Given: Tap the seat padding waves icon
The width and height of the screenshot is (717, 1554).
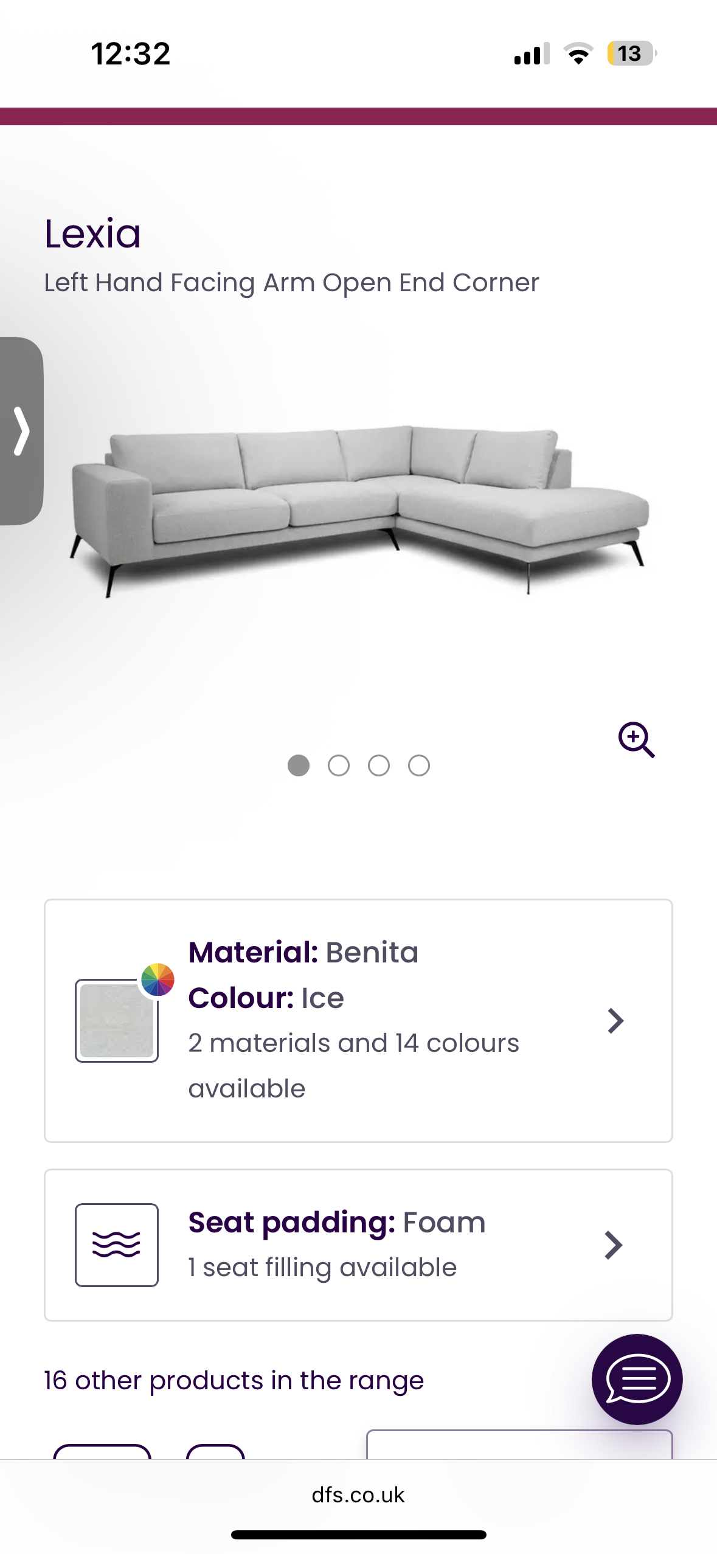Looking at the screenshot, I should (116, 1245).
